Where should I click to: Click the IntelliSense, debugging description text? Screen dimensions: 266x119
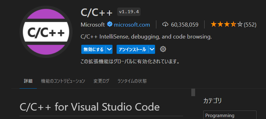(x=146, y=37)
